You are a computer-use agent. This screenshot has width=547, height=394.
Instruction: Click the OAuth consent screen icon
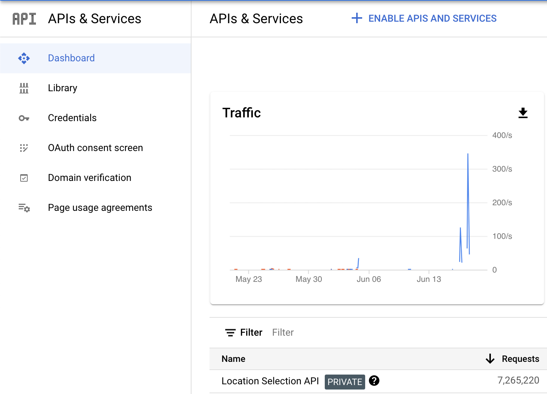[x=24, y=148]
